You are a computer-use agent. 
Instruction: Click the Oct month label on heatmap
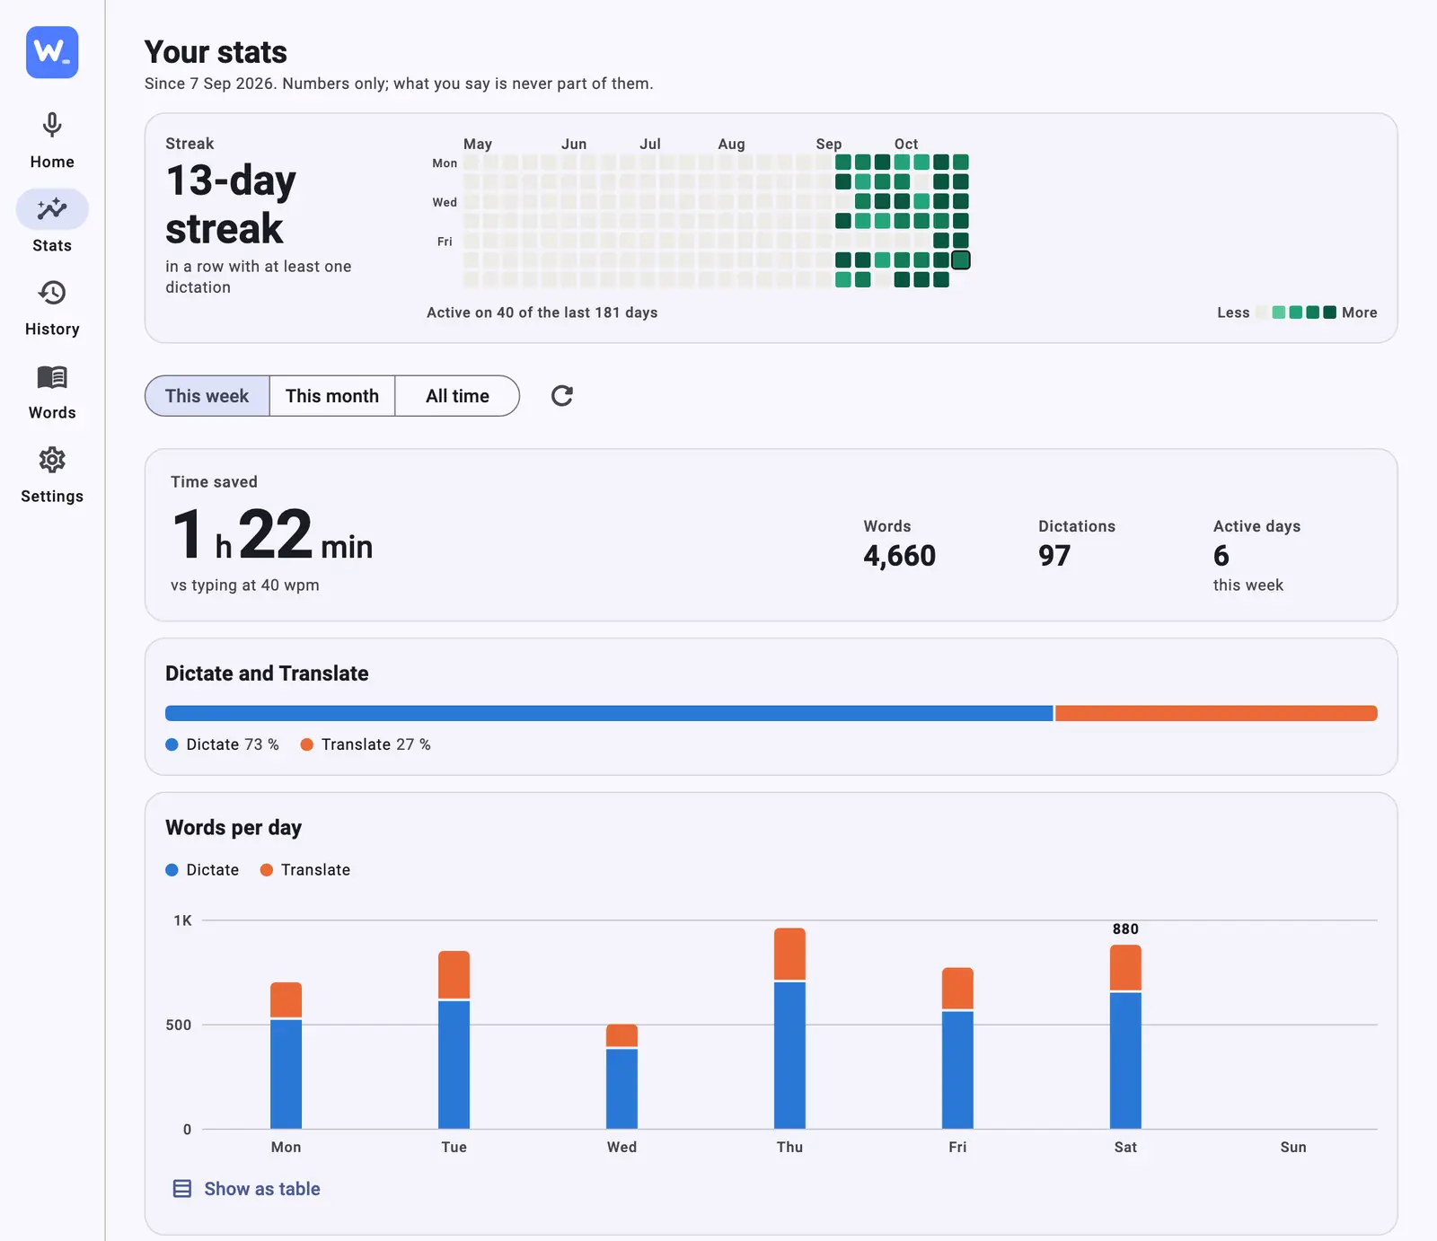pyautogui.click(x=906, y=144)
